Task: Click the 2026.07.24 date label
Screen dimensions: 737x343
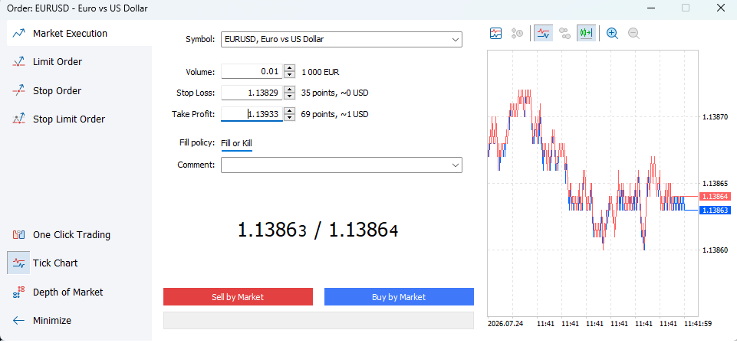Action: pos(505,323)
